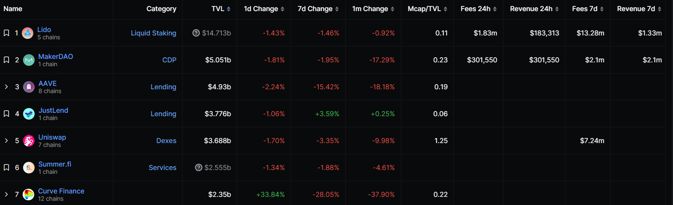Screen dimensions: 673x205
Task: Click the Uniswap unicorn logo icon
Action: [29, 141]
